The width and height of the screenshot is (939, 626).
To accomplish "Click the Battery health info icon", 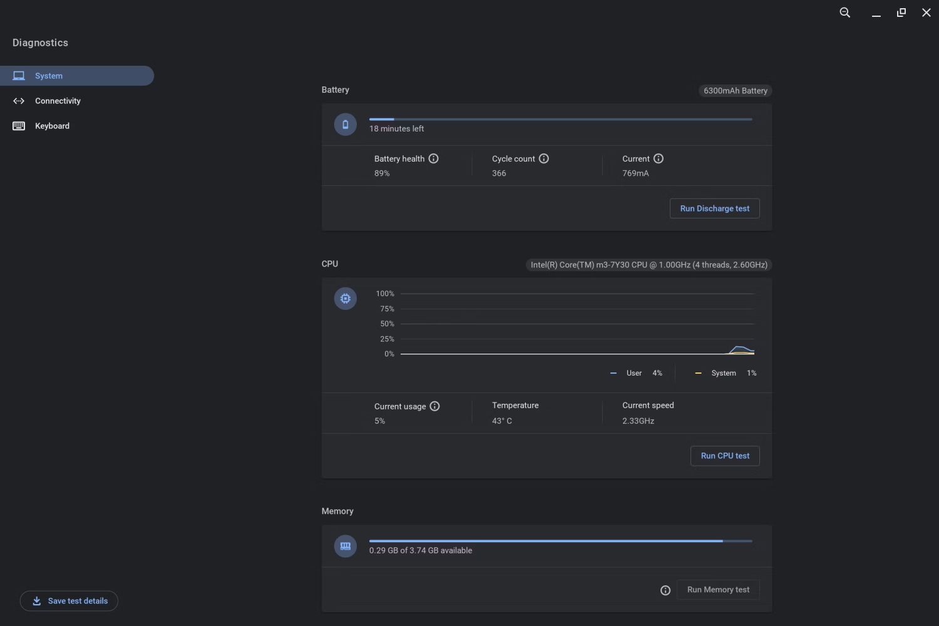I will point(433,159).
